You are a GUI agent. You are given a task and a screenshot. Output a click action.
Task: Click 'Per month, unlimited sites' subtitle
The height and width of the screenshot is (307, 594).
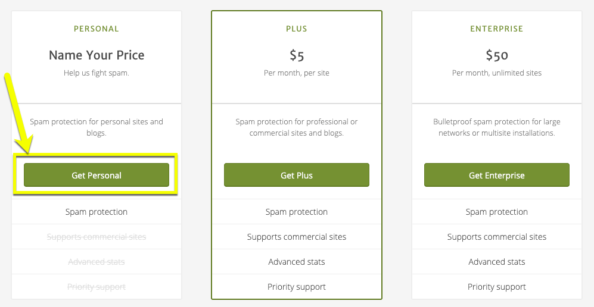tap(496, 73)
